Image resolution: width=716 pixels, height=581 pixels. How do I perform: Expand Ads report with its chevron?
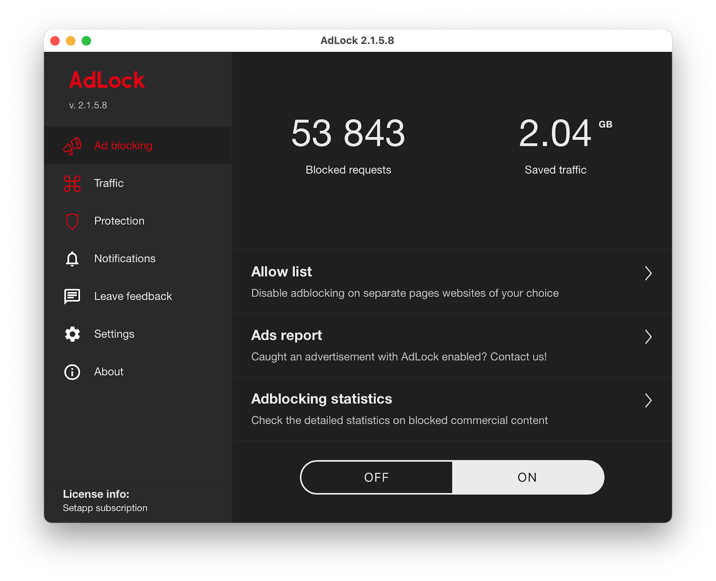point(648,337)
